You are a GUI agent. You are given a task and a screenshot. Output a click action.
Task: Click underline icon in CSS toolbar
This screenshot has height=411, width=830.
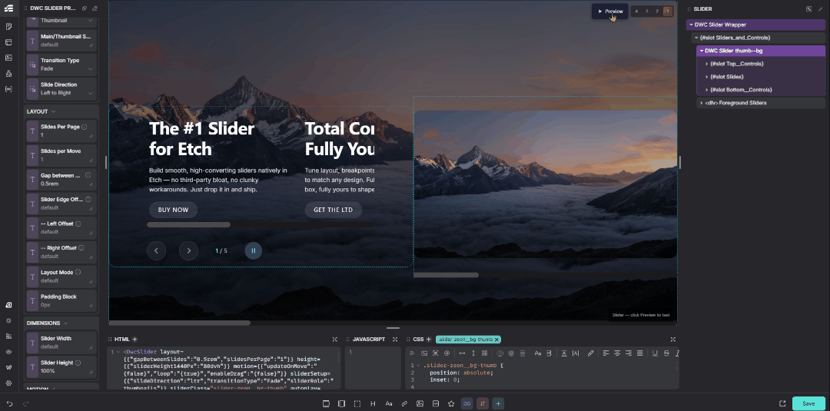[x=655, y=353]
